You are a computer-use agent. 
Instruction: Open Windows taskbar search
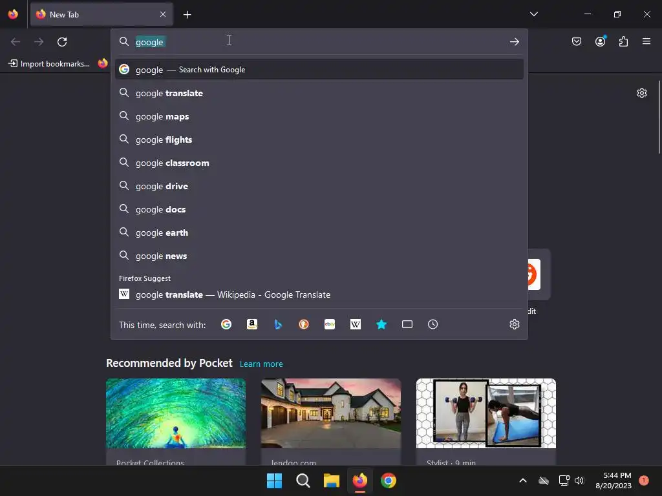click(303, 480)
